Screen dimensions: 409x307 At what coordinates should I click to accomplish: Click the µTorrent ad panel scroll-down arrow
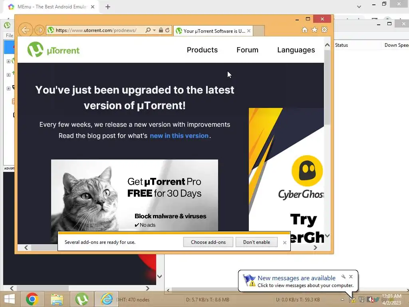tap(160, 276)
